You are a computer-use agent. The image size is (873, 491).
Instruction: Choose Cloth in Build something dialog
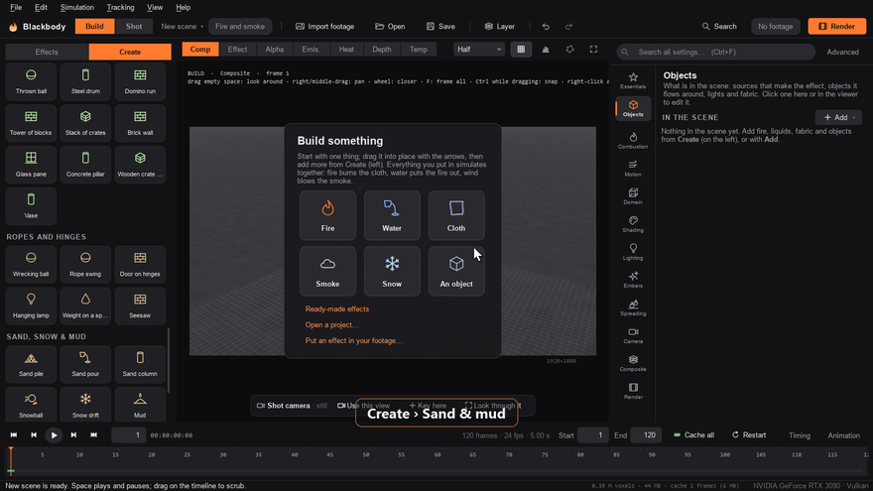456,215
